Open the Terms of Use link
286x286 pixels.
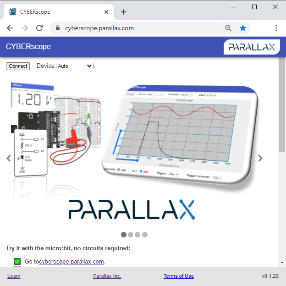179,276
